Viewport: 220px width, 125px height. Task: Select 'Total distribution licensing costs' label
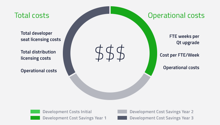[x=38, y=55]
